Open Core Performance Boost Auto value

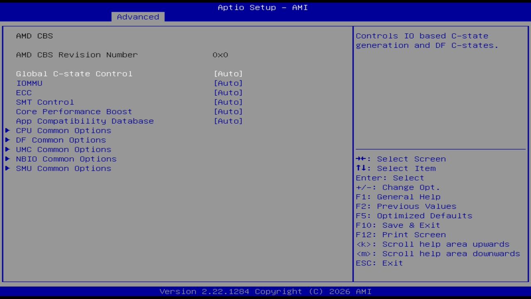(228, 112)
